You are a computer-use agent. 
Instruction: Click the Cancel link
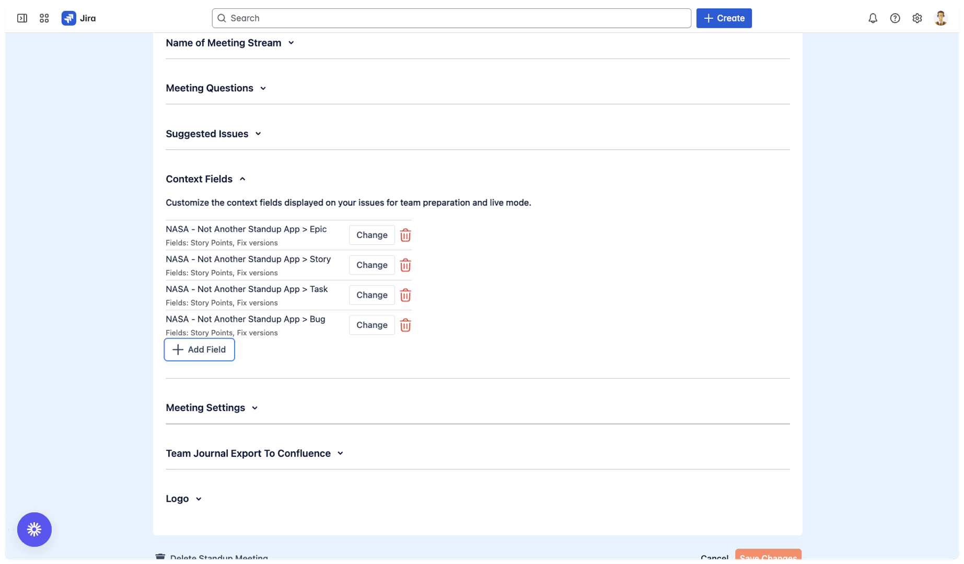pyautogui.click(x=714, y=558)
